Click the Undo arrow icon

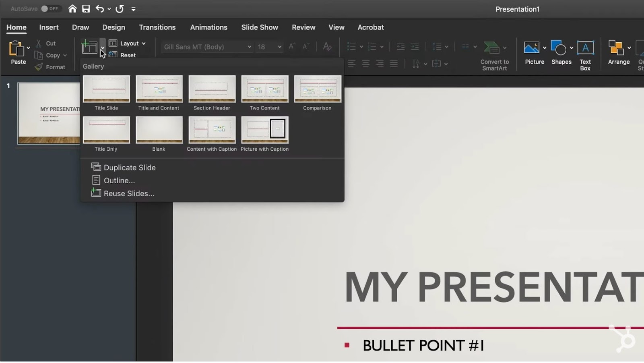[99, 9]
